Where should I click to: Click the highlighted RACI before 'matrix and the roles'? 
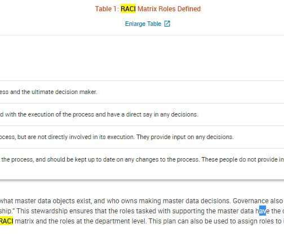(x=6, y=221)
